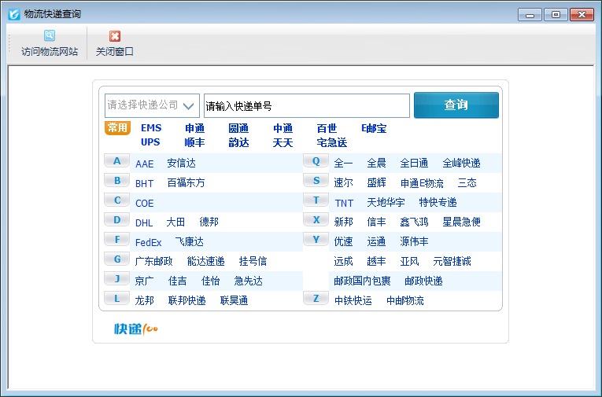The height and width of the screenshot is (397, 602).
Task: Open the 请选择快递公司 dropdown
Action: coord(152,105)
